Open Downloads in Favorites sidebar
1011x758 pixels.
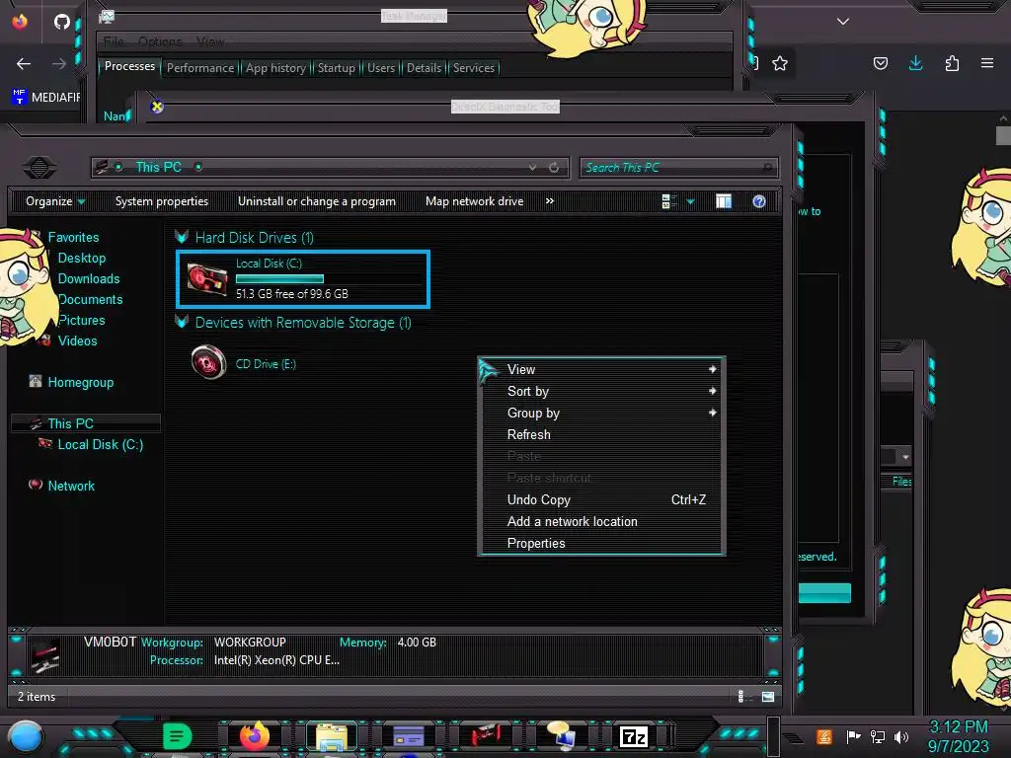(x=89, y=278)
